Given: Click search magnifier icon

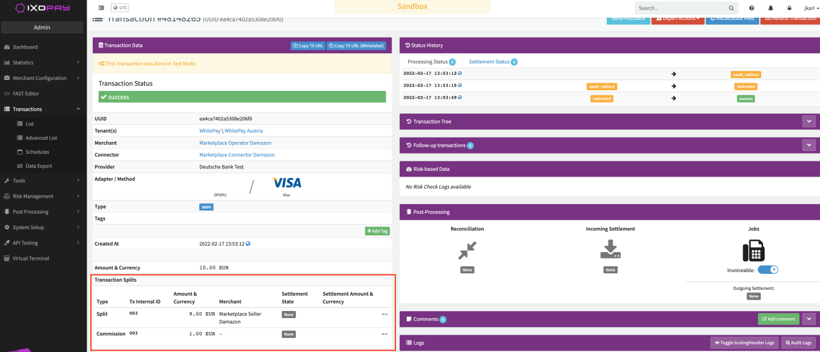Looking at the screenshot, I should coord(732,8).
